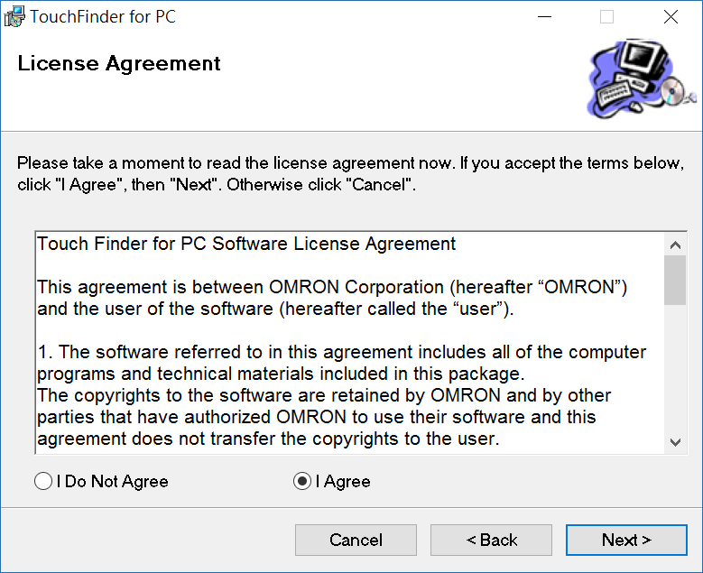Go back with the "< Back" button

tap(491, 541)
